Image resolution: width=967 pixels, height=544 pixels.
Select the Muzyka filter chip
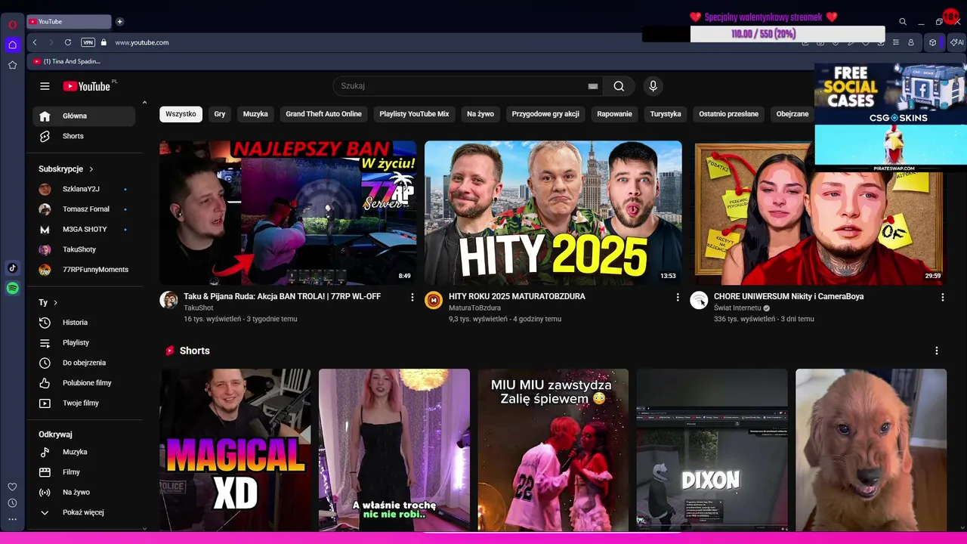[255, 114]
